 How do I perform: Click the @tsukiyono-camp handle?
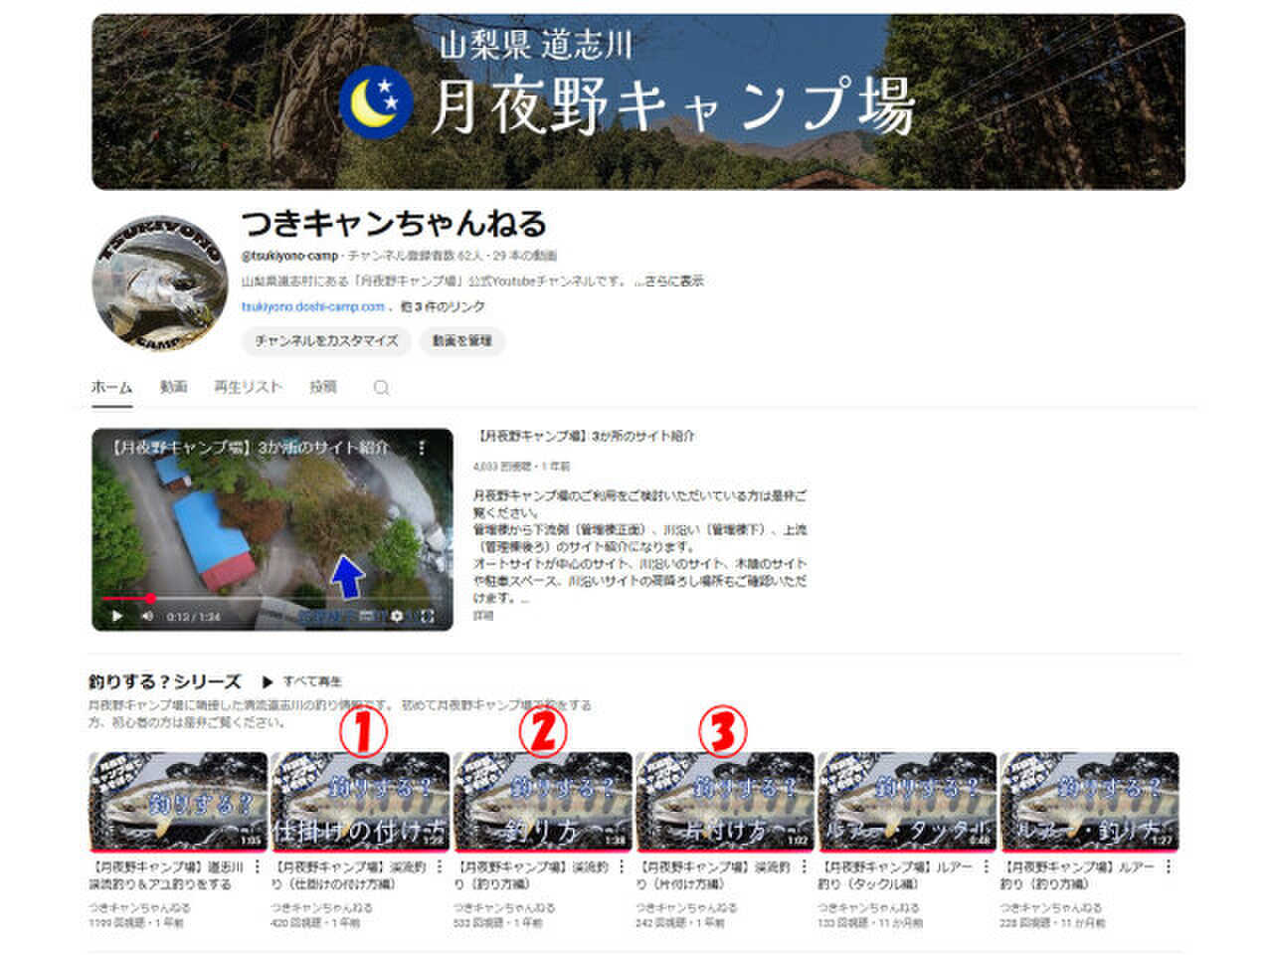[289, 256]
